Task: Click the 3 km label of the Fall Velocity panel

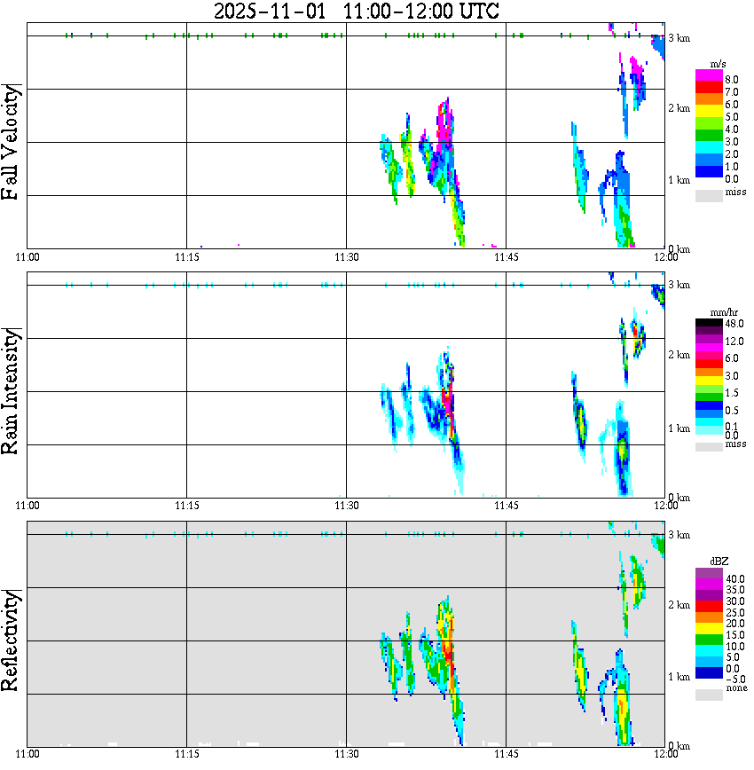Action: [679, 38]
